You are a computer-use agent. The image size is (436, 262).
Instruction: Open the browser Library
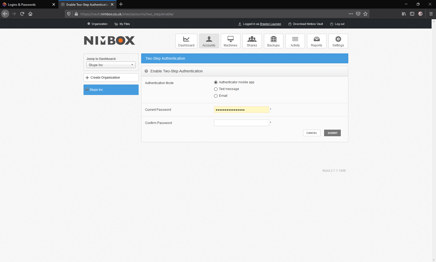[x=404, y=14]
